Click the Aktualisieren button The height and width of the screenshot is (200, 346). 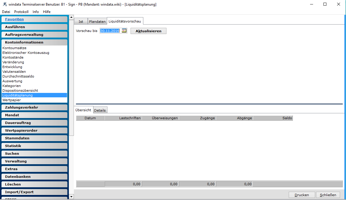pyautogui.click(x=148, y=31)
